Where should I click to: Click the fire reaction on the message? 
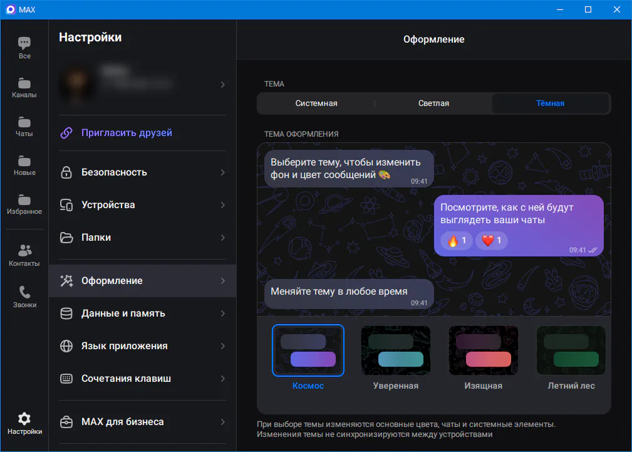(x=456, y=241)
